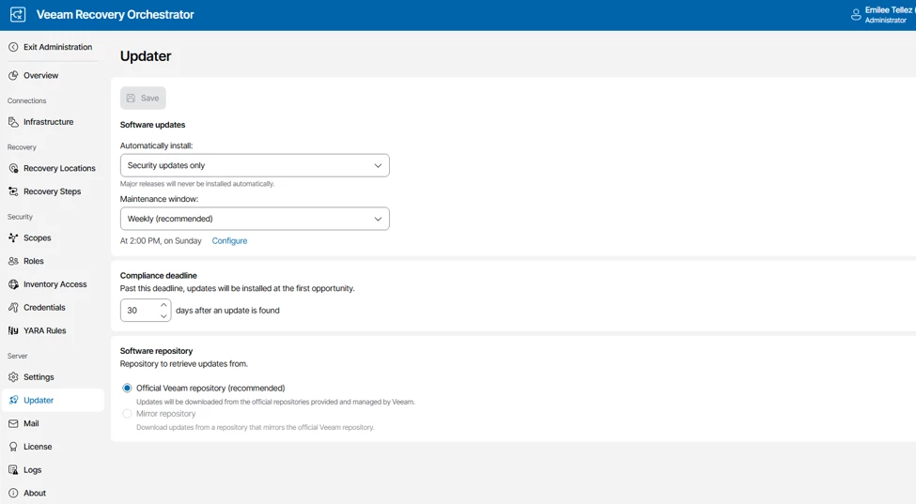Click the Scopes icon in sidebar
916x504 pixels.
(x=13, y=238)
